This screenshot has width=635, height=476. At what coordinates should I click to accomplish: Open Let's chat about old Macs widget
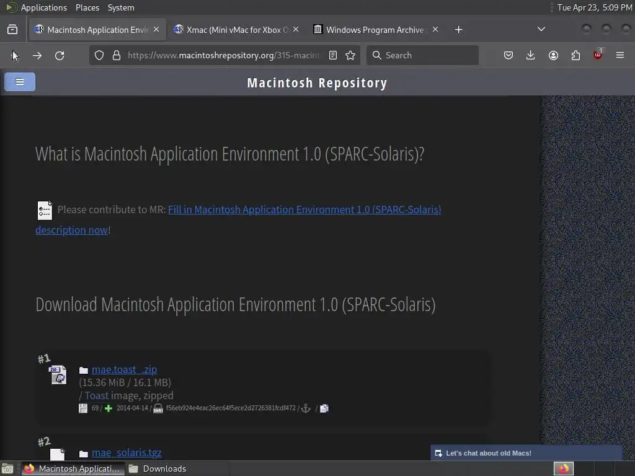pyautogui.click(x=526, y=453)
